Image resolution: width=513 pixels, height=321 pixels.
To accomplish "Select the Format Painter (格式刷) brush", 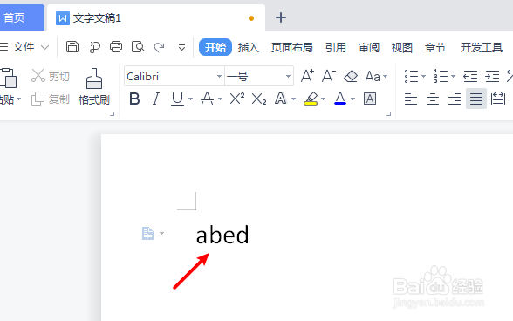I will coord(94,86).
